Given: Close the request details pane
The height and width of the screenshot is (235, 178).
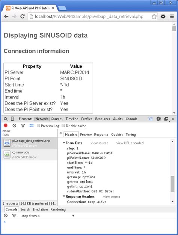Looking at the screenshot, I should pos(60,133).
